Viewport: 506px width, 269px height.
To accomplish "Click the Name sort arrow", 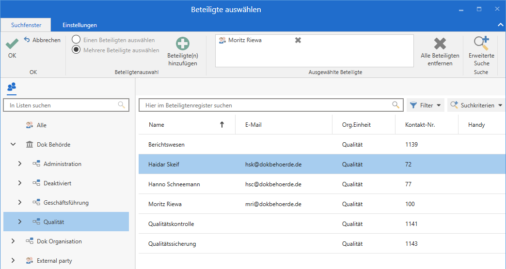I will pos(221,125).
